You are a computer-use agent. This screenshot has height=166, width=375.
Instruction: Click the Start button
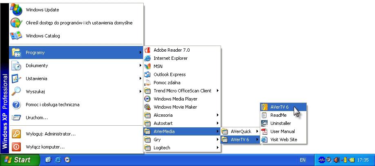pos(20,160)
